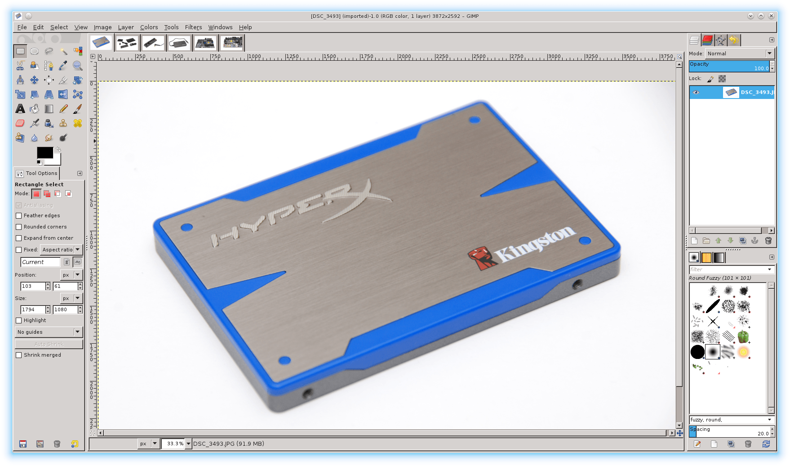
Task: Click the Size width field showing 1794
Action: [x=33, y=309]
